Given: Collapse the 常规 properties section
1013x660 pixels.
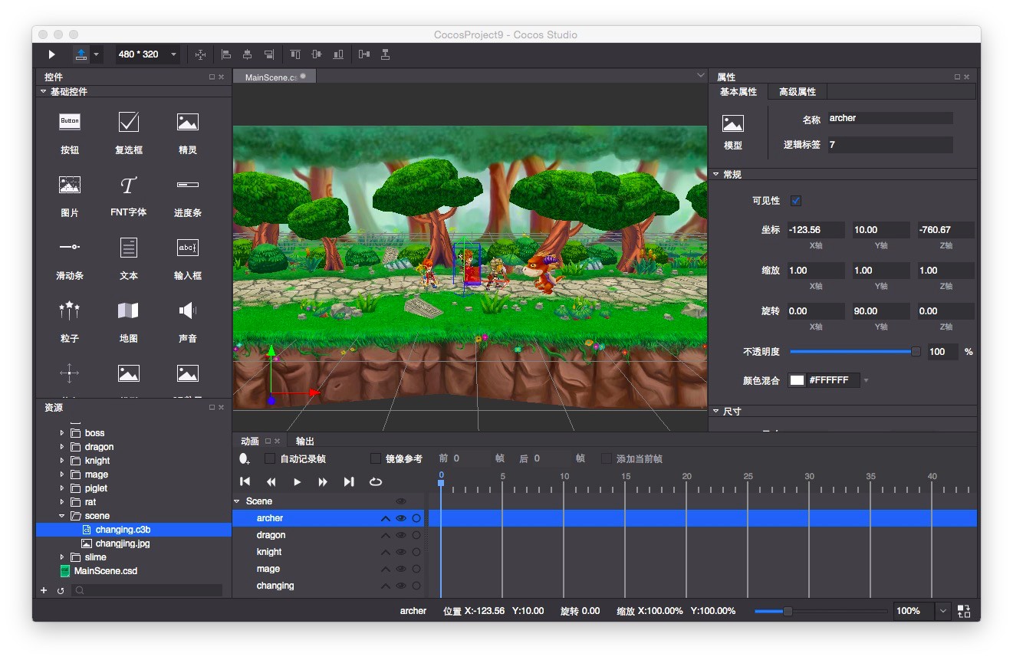Looking at the screenshot, I should click(x=716, y=175).
